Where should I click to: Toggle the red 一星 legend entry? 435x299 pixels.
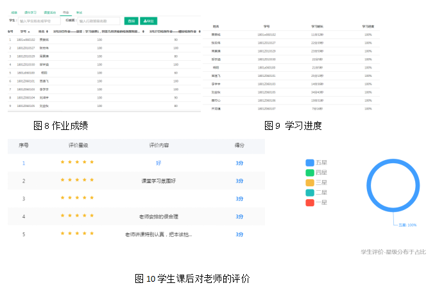click(x=317, y=202)
